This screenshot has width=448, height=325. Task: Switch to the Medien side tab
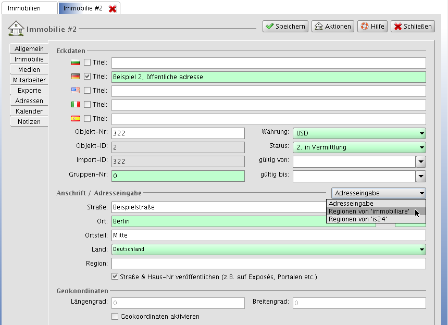tap(29, 70)
